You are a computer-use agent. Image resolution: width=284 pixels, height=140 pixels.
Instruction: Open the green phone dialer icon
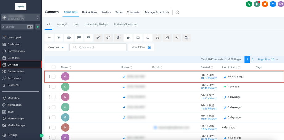(x=249, y=4)
